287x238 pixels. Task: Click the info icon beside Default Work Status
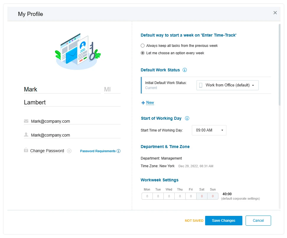pos(185,70)
